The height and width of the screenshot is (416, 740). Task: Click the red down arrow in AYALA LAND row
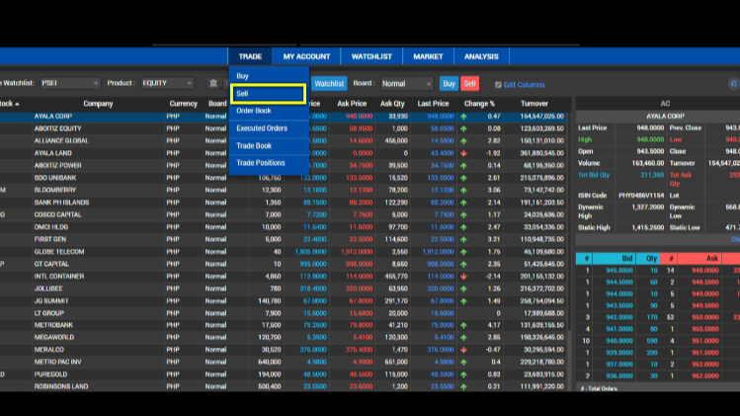tap(464, 153)
